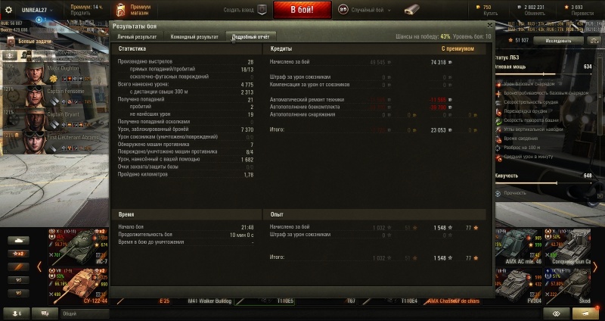Open the Премиум магазин shop icon
Image resolution: width=605 pixels, height=321 pixels.
(121, 10)
